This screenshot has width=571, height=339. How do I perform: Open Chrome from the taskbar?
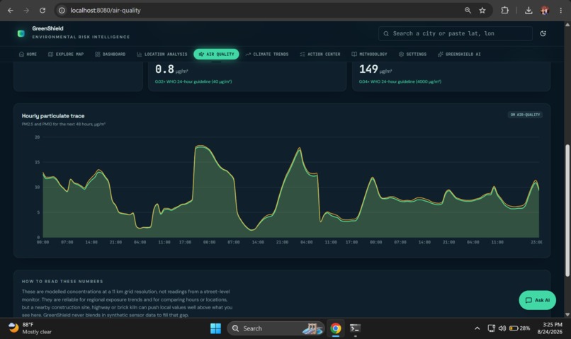click(x=336, y=328)
